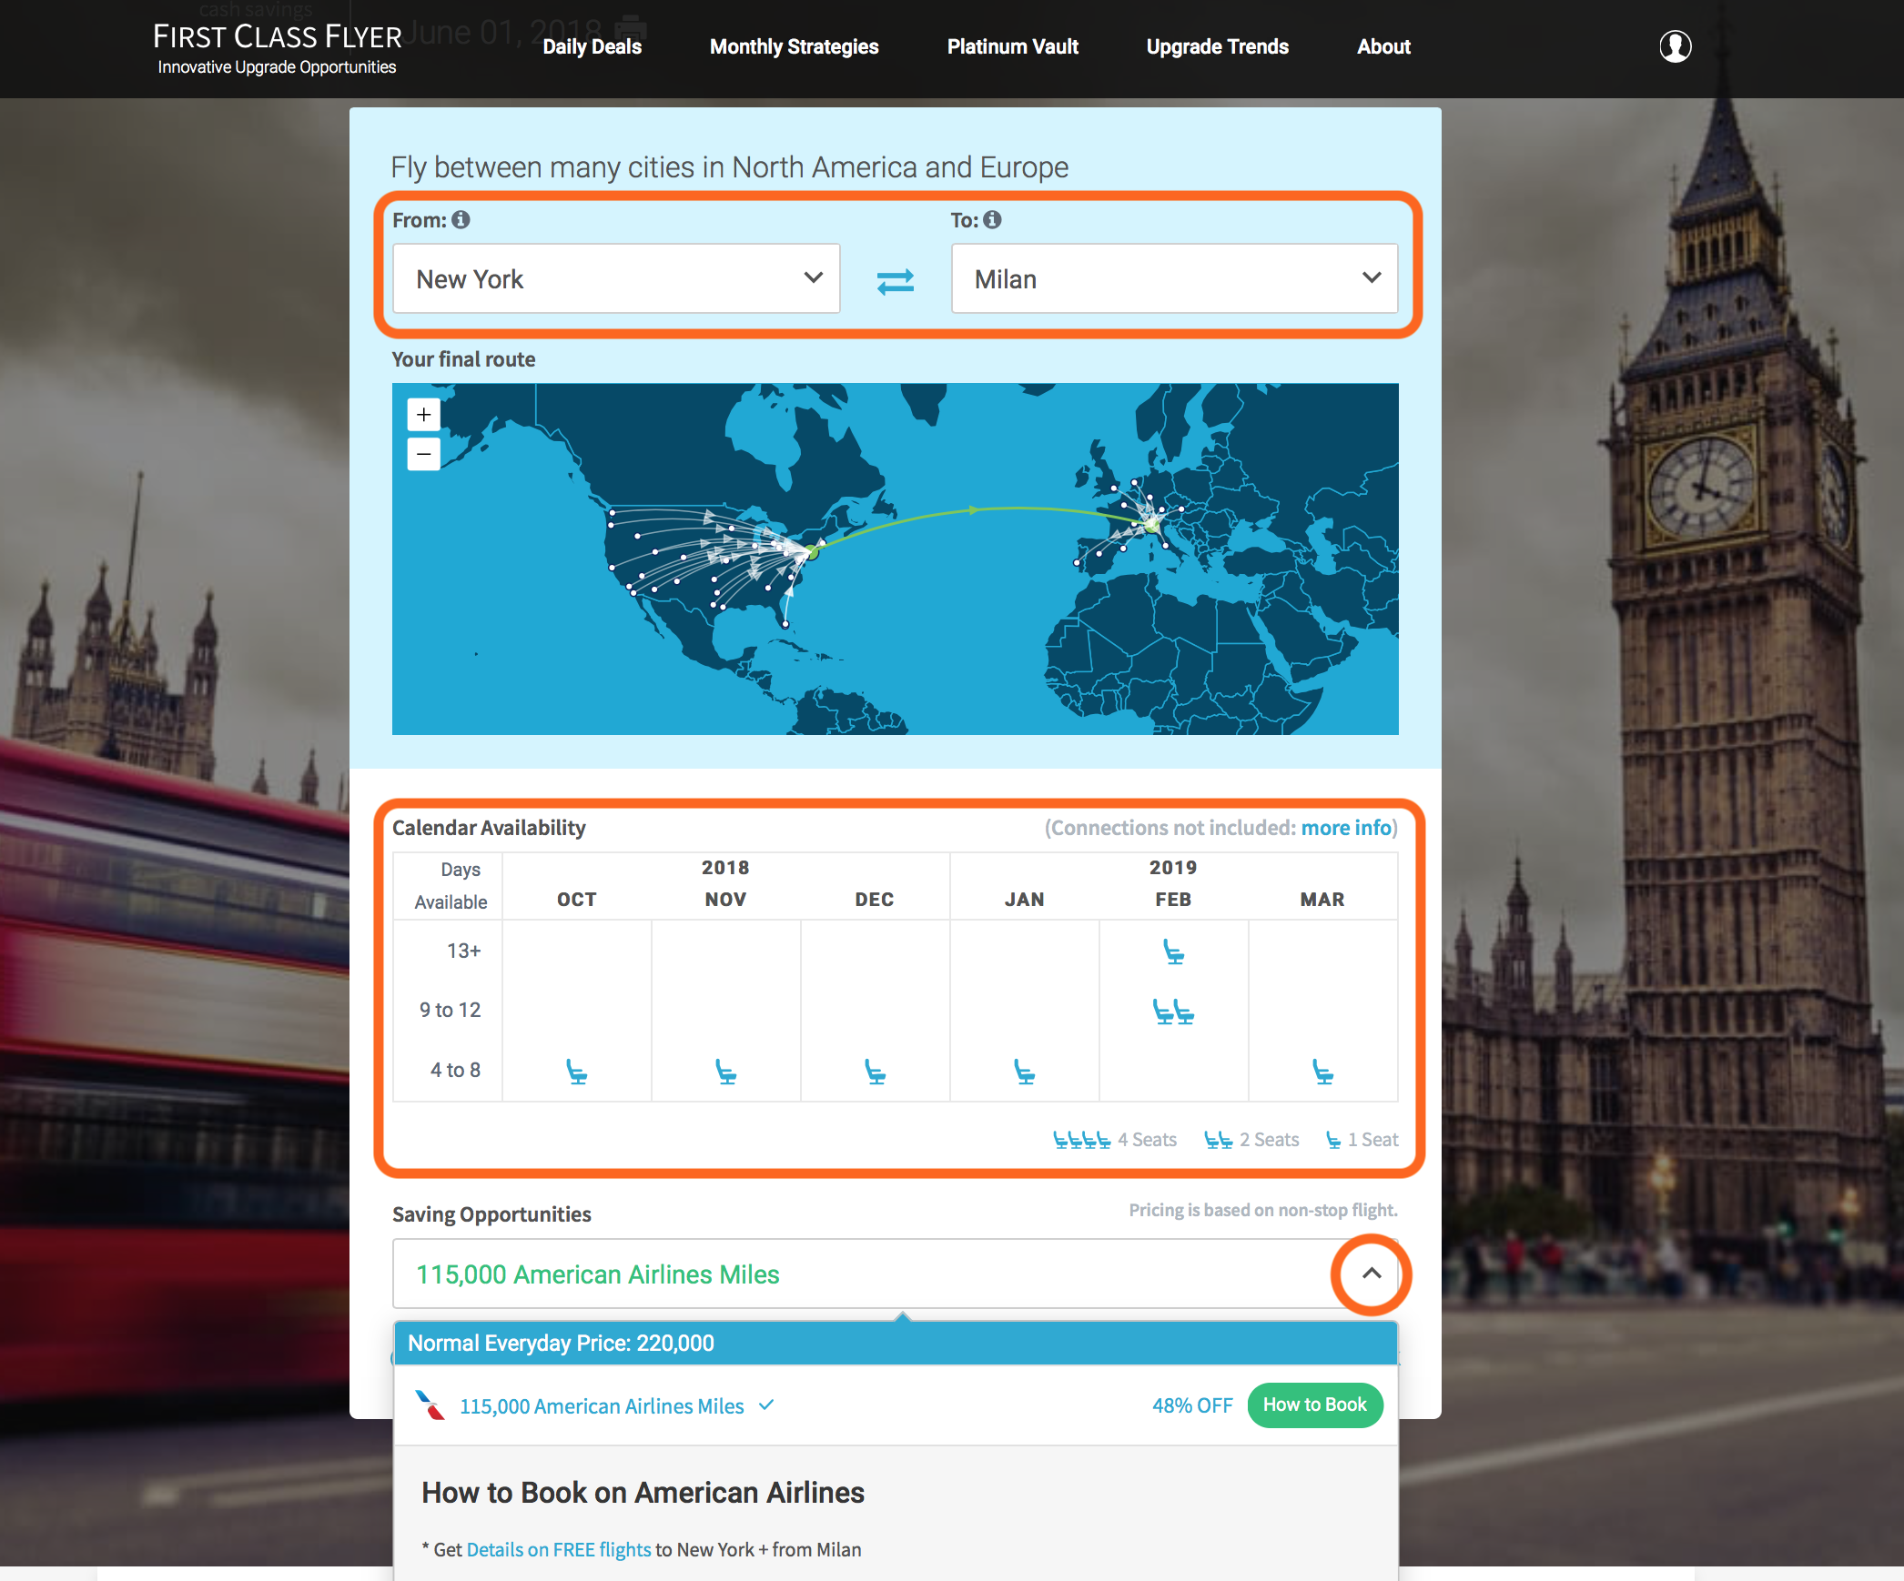Click the Normal Everyday Price: 220,000 bar
Viewport: 1904px width, 1581px height.
pyautogui.click(x=896, y=1343)
